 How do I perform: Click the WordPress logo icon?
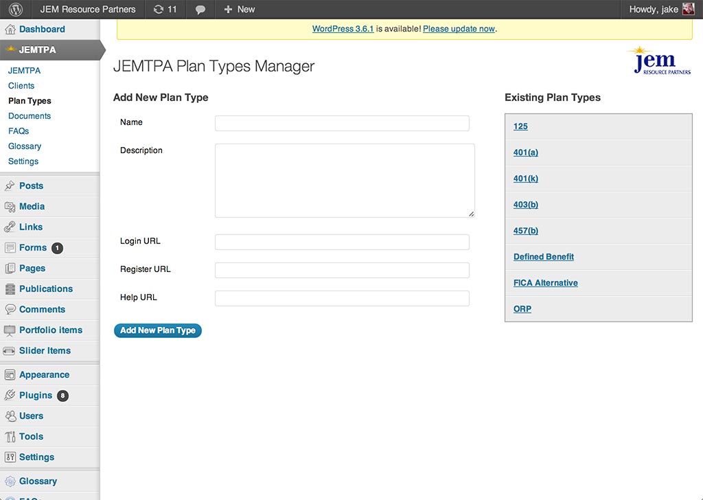pyautogui.click(x=16, y=10)
